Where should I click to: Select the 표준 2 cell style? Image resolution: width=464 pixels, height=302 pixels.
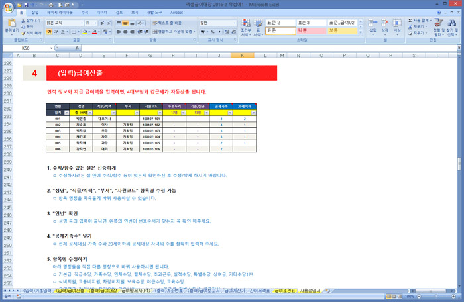[280, 23]
